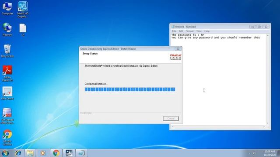Click the Show Desktop strip on taskbar

pyautogui.click(x=278, y=153)
